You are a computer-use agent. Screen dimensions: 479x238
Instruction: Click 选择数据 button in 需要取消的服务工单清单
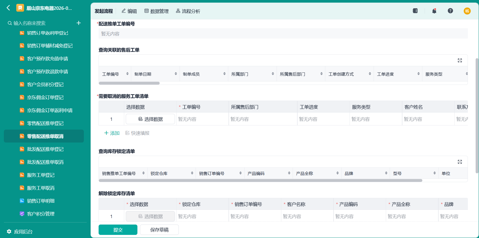click(150, 119)
